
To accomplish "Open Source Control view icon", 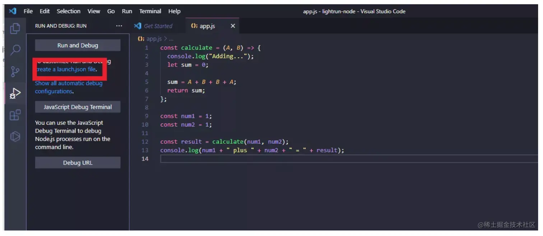I will tap(15, 72).
